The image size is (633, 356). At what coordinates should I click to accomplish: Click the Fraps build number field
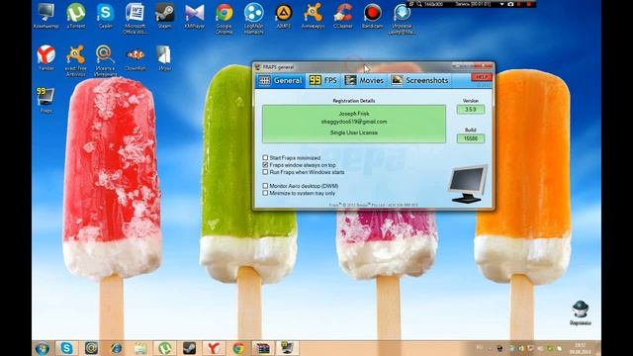[471, 138]
